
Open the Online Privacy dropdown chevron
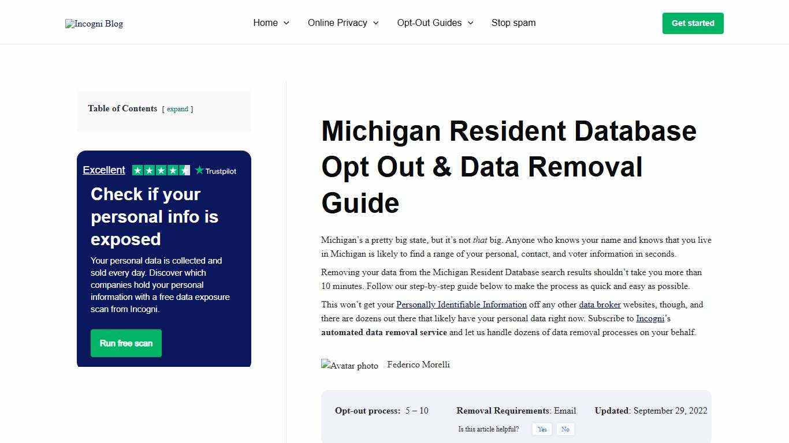[375, 23]
